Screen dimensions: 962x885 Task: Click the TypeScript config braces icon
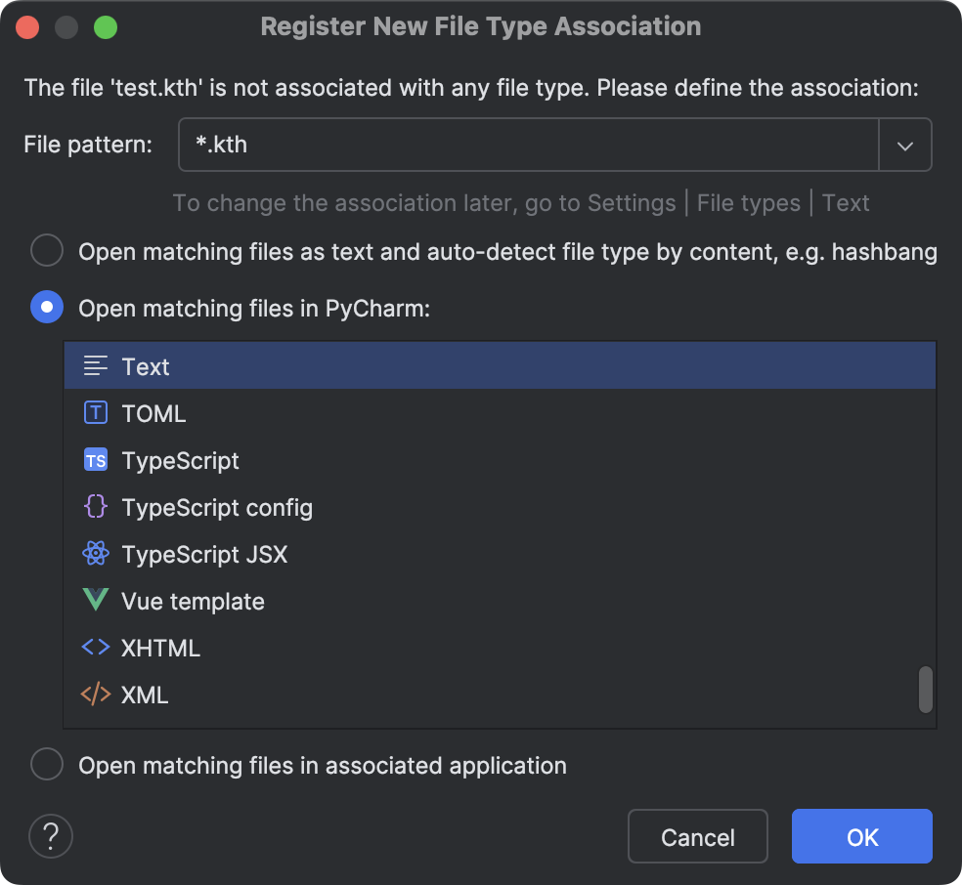click(95, 506)
